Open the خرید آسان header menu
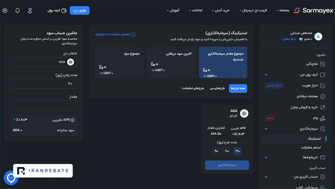The width and height of the screenshot is (335, 189). pyautogui.click(x=221, y=10)
